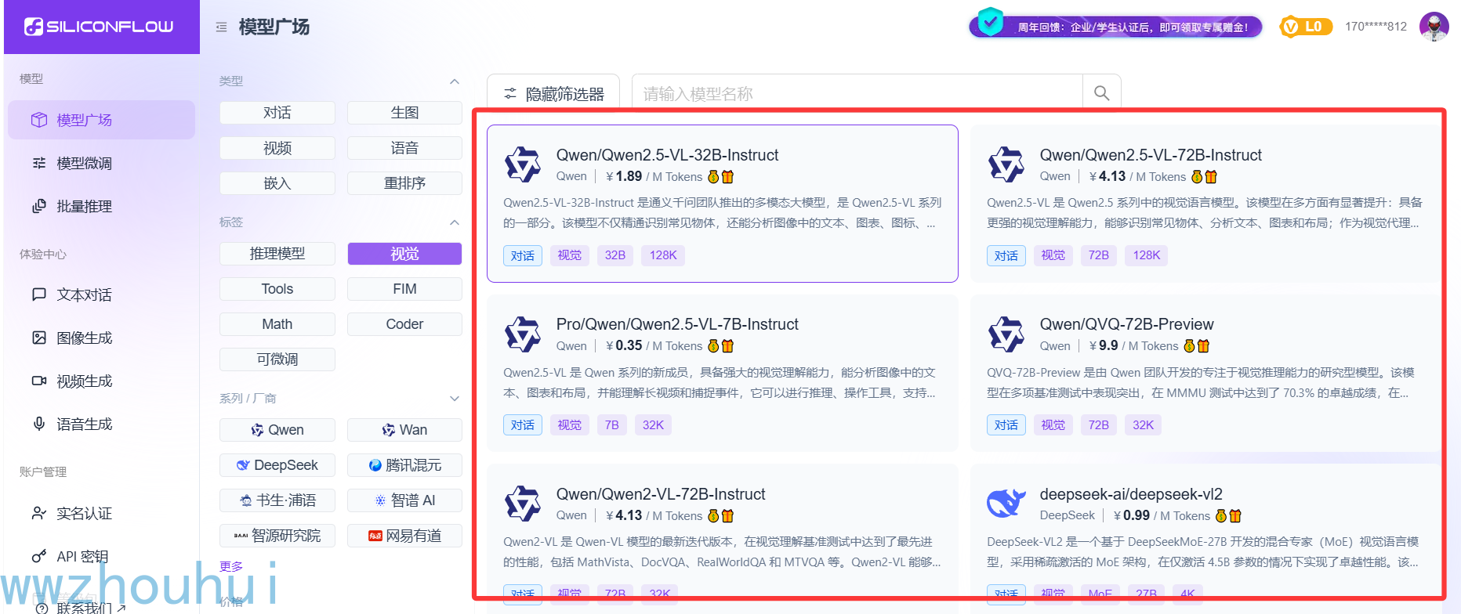The image size is (1461, 614).
Task: Click the model name search field
Action: pos(857,94)
